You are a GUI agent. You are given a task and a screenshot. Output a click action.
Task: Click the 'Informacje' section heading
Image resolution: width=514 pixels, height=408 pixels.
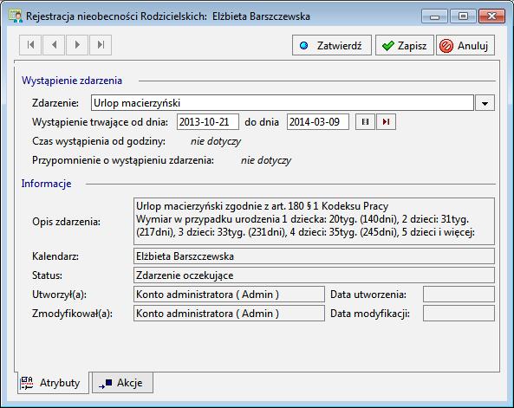(x=46, y=184)
